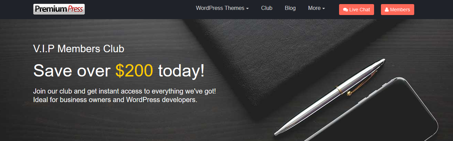Select the V.I.P Members Club heading

[79, 49]
